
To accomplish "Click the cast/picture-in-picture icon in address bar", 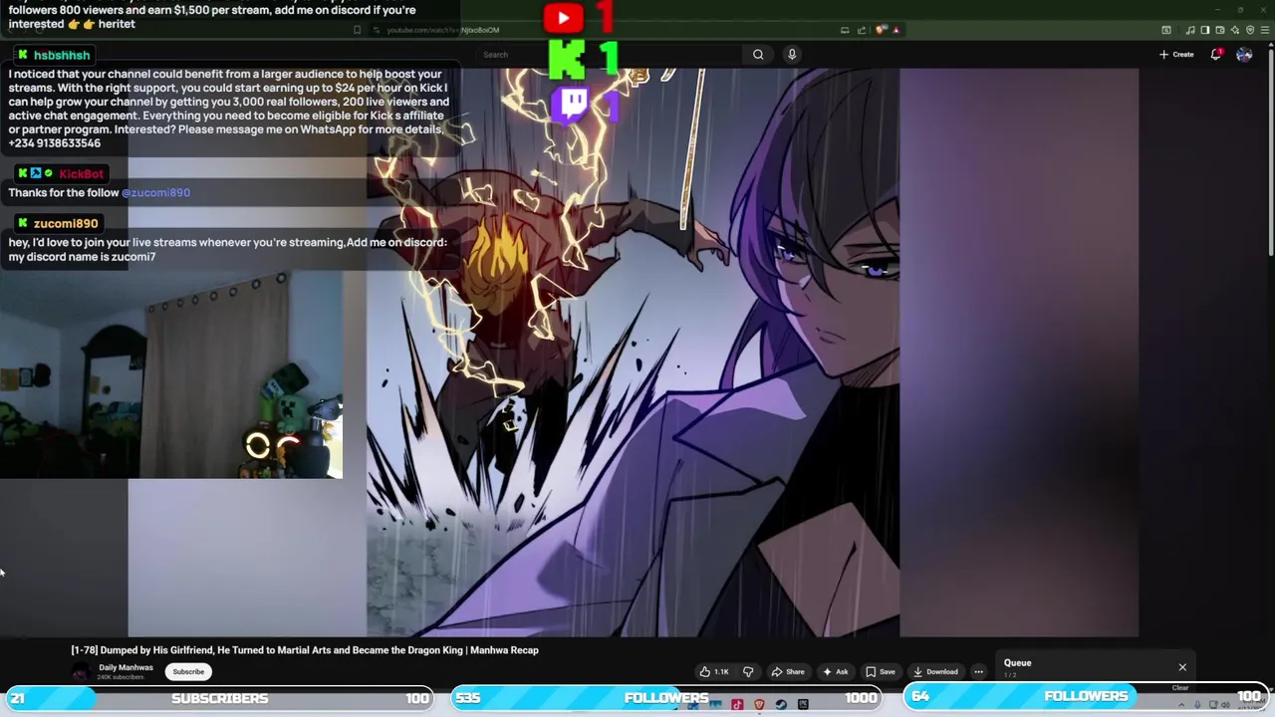I will tap(845, 30).
